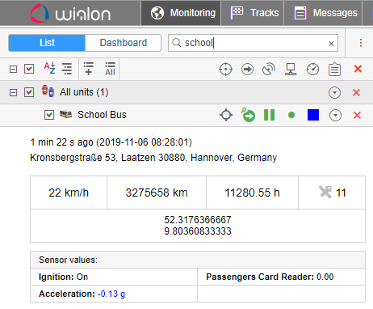
Task: Click the 22 km/h speed cell
Action: 69,193
